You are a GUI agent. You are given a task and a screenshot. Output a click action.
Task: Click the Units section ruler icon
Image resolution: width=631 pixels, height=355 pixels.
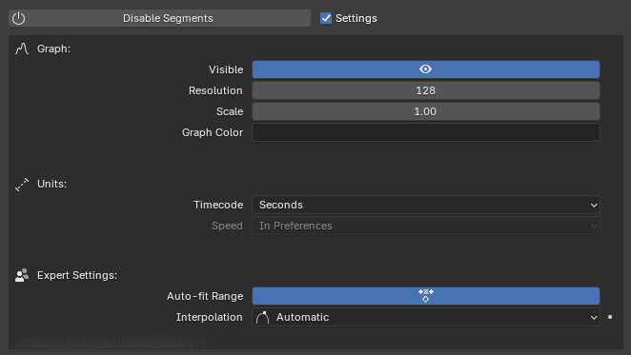(x=22, y=184)
